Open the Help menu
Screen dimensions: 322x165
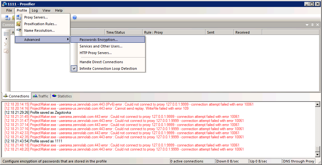(x=59, y=10)
